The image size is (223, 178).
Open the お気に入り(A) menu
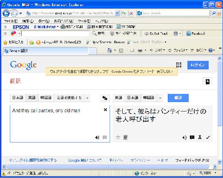(x=64, y=21)
